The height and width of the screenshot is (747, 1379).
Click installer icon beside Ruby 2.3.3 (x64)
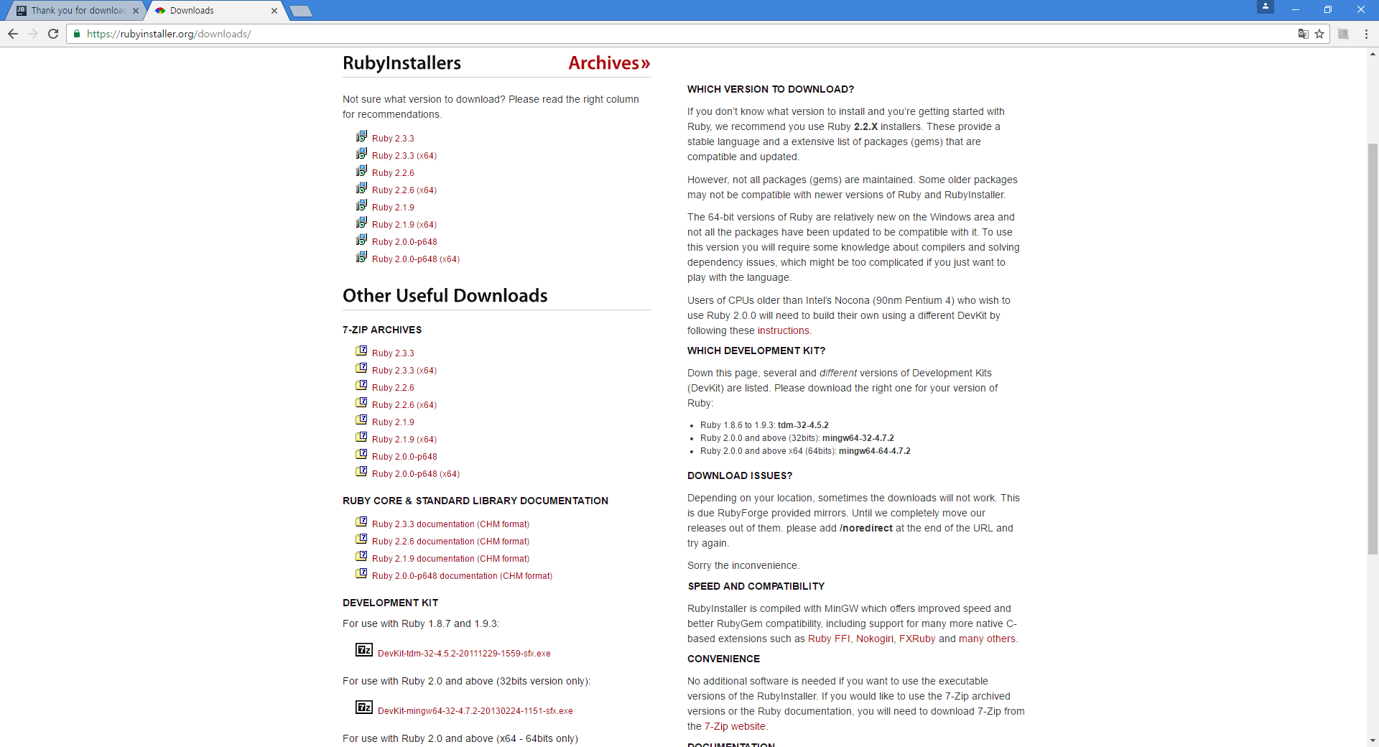click(361, 154)
